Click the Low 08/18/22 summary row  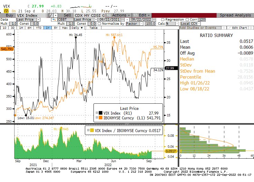(x=216, y=89)
